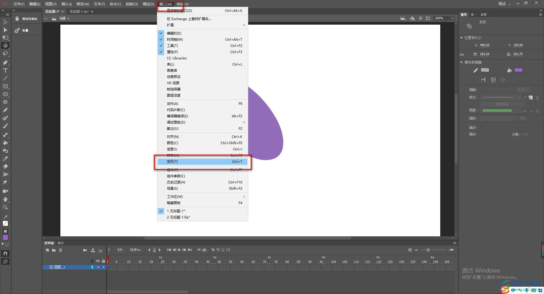Select the Eraser tool

click(5, 167)
